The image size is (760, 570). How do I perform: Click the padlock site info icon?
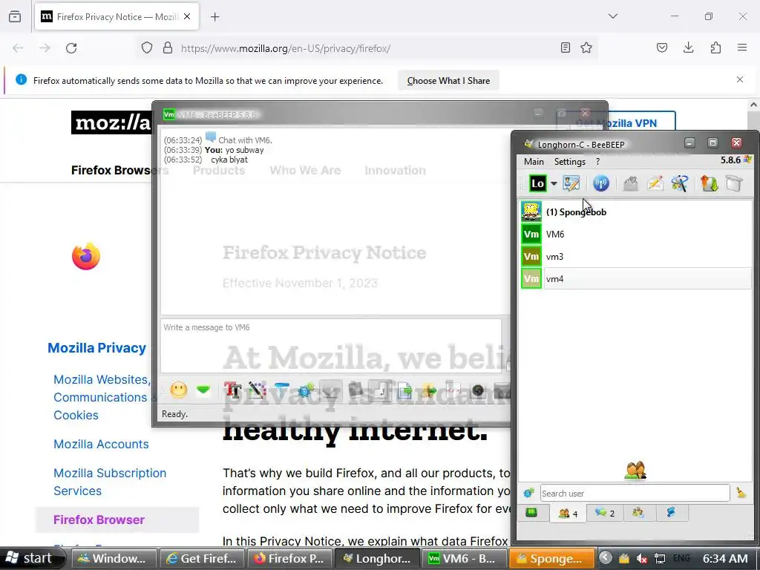click(168, 48)
